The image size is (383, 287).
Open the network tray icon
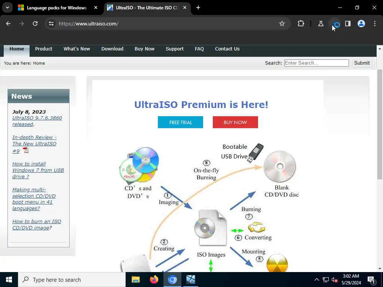(326, 280)
